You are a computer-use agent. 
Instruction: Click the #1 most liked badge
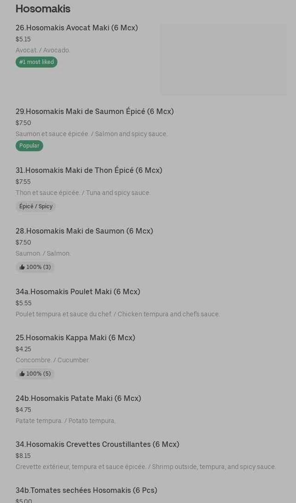point(36,62)
